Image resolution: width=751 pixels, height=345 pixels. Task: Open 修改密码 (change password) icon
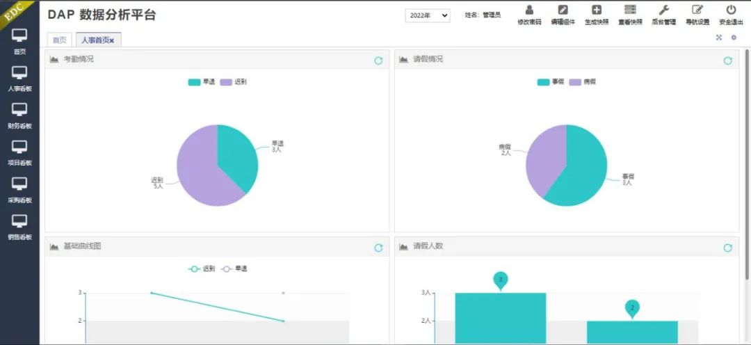point(529,10)
